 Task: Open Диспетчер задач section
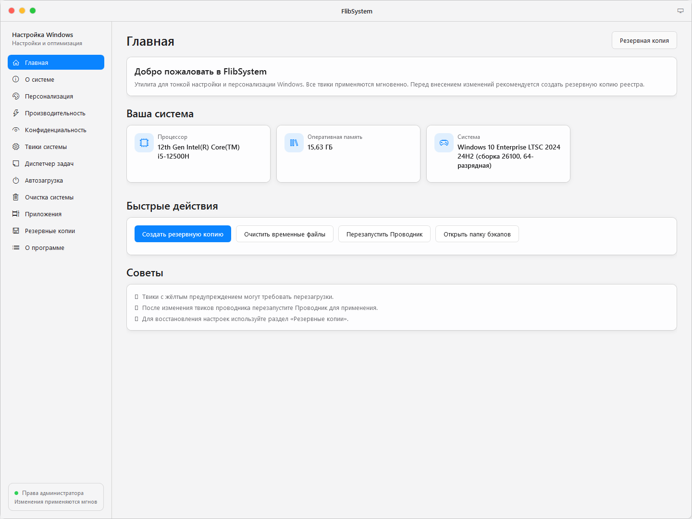point(56,163)
